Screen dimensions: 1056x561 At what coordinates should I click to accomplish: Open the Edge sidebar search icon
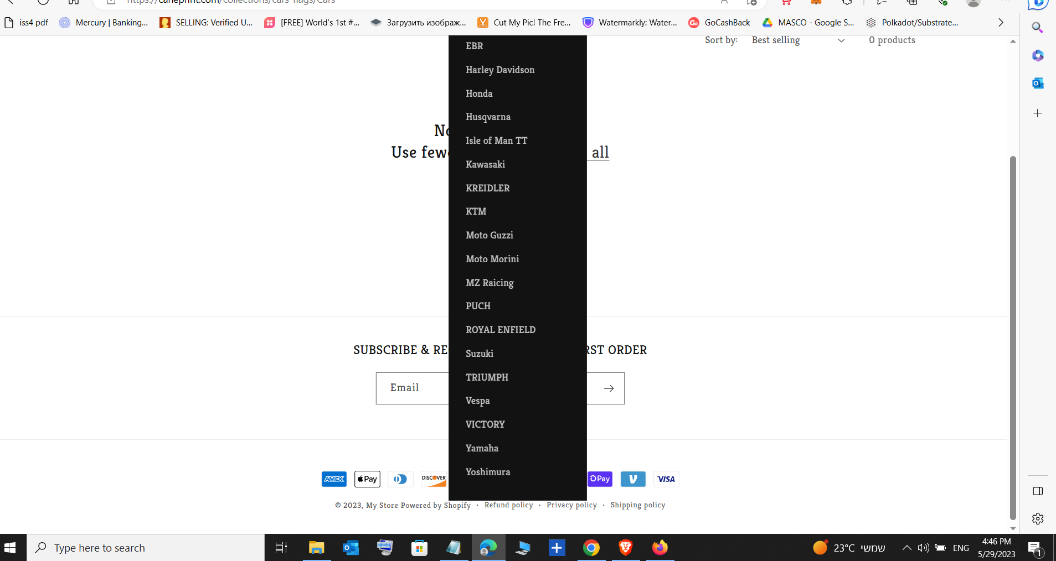coord(1037,27)
